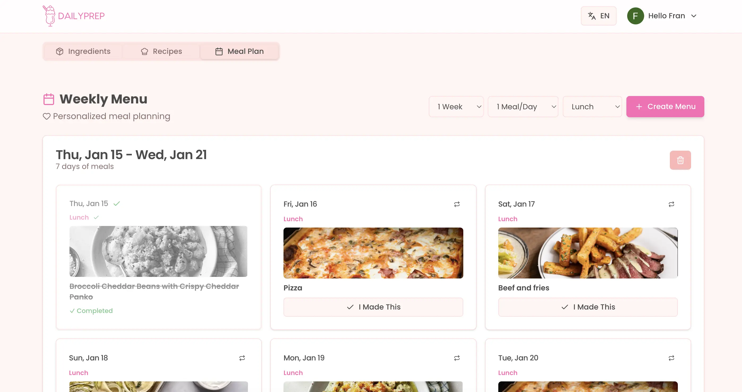Open the 1 Week duration dropdown
The height and width of the screenshot is (392, 742).
pyautogui.click(x=456, y=106)
